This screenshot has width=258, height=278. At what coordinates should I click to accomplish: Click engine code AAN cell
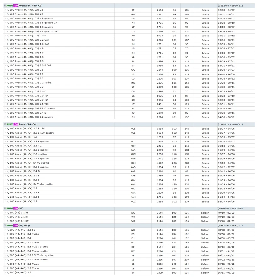tap(133, 184)
